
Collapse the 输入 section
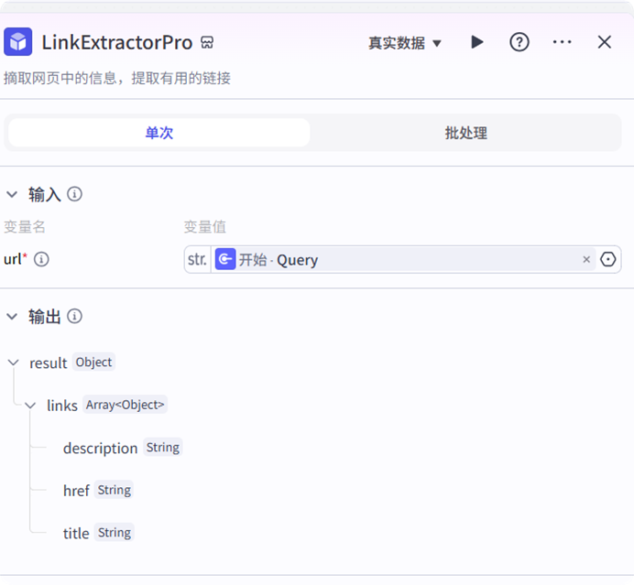13,194
